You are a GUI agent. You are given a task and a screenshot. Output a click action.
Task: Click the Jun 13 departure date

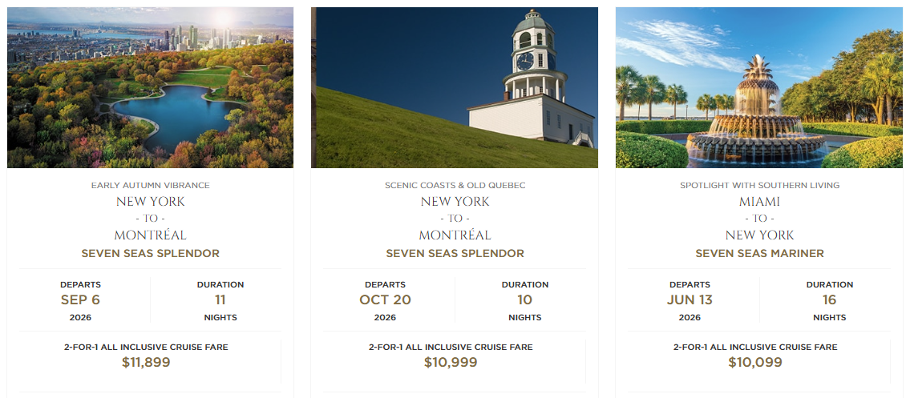[690, 300]
